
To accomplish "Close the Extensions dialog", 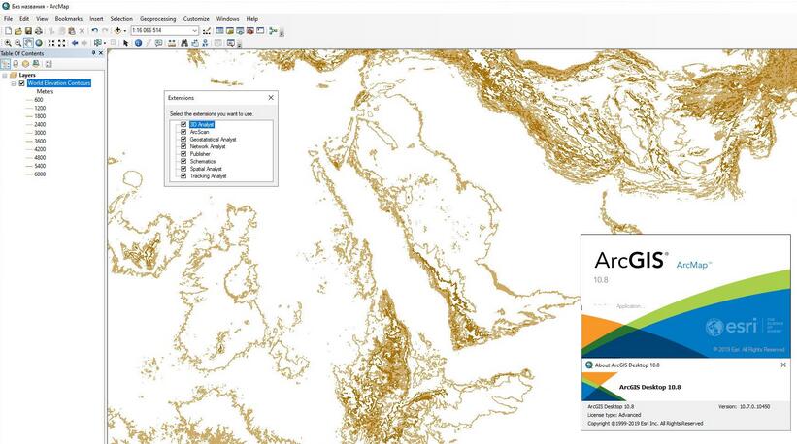I will pos(271,97).
